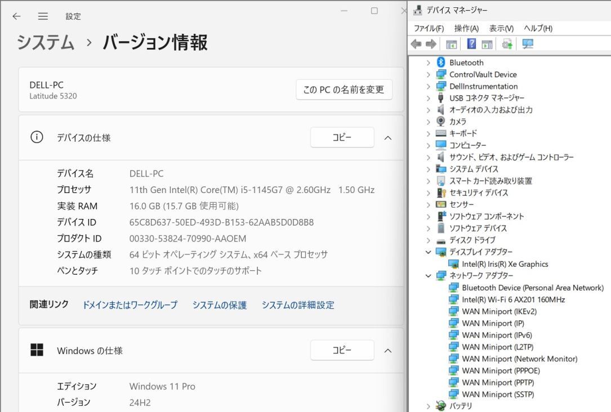Open the ドメインまたはワークグループ link
611x412 pixels.
click(x=130, y=305)
